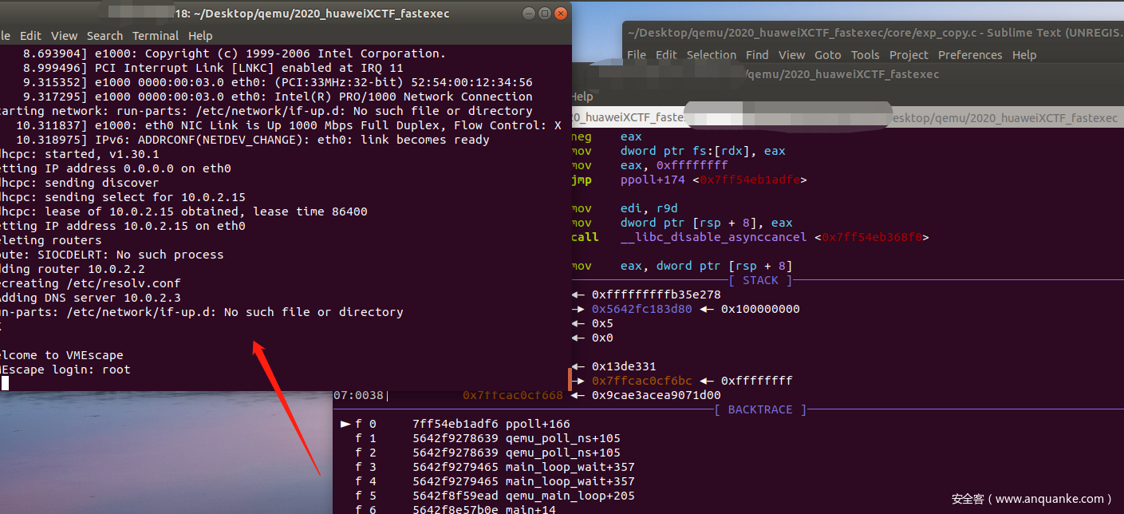Select the left tab in the background terminal
The height and width of the screenshot is (514, 1124).
coord(630,117)
